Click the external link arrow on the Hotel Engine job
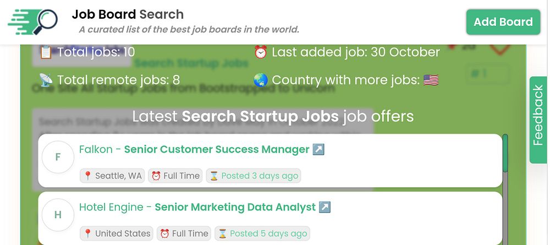The height and width of the screenshot is (245, 550). pos(325,208)
